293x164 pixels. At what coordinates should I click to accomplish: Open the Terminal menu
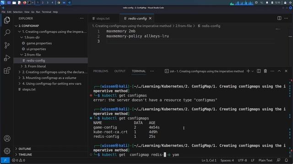(x=47, y=12)
